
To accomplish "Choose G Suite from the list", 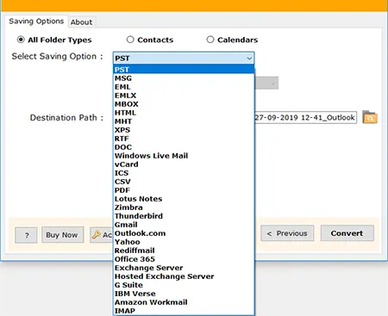I will click(184, 285).
